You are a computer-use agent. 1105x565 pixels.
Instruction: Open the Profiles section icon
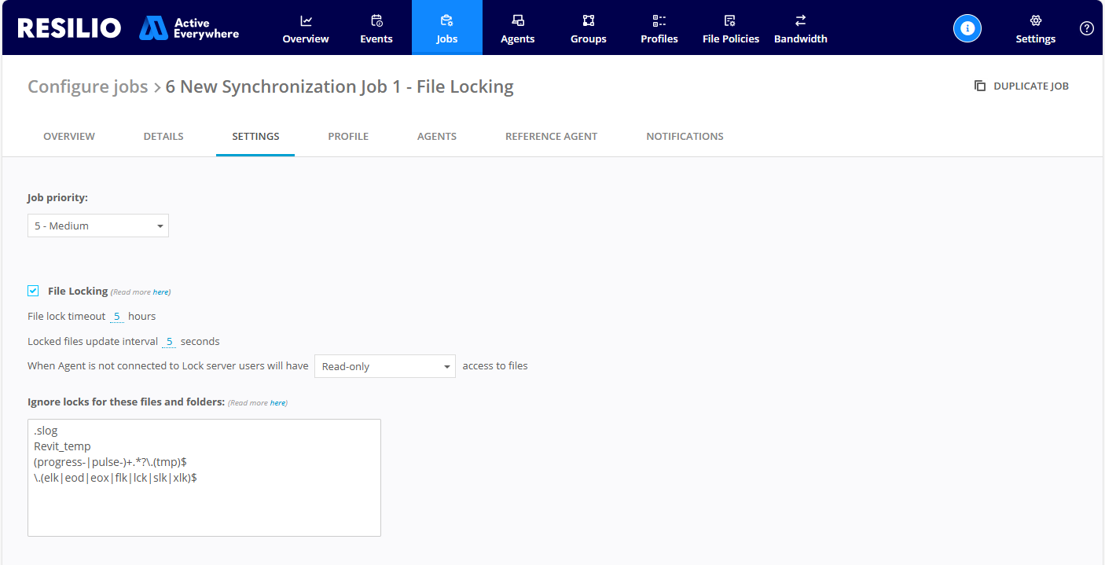click(659, 19)
